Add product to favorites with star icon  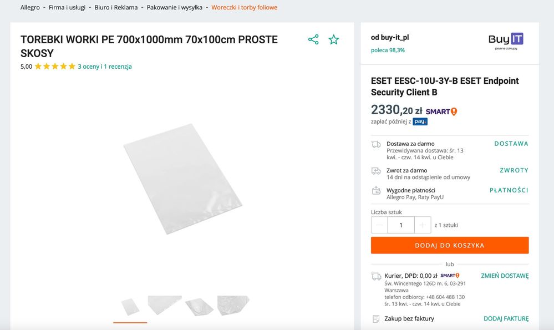tap(333, 39)
